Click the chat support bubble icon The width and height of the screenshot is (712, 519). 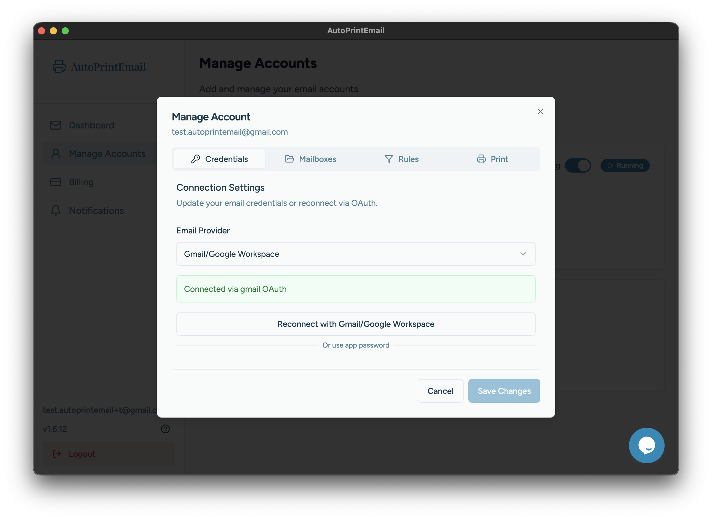(x=646, y=445)
